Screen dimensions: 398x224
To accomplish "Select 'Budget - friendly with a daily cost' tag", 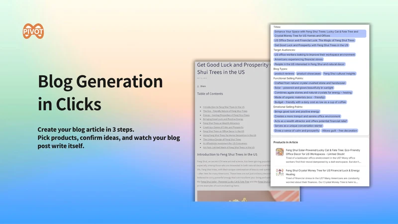I will 310,102.
